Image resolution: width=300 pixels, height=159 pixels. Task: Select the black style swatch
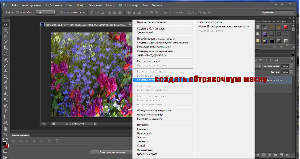coord(272,41)
